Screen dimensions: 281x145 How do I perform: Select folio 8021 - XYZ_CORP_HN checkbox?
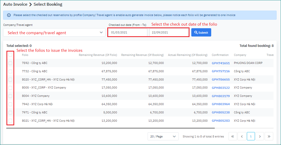pos(10,121)
